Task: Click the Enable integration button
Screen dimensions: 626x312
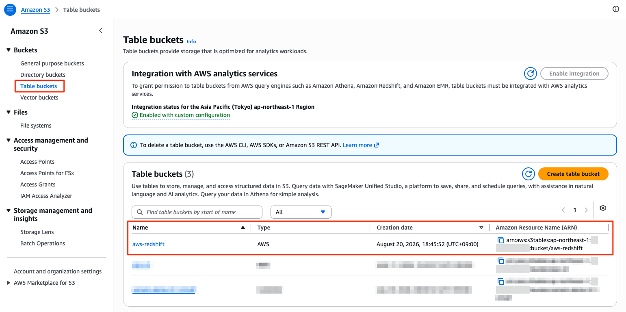Action: pyautogui.click(x=574, y=74)
